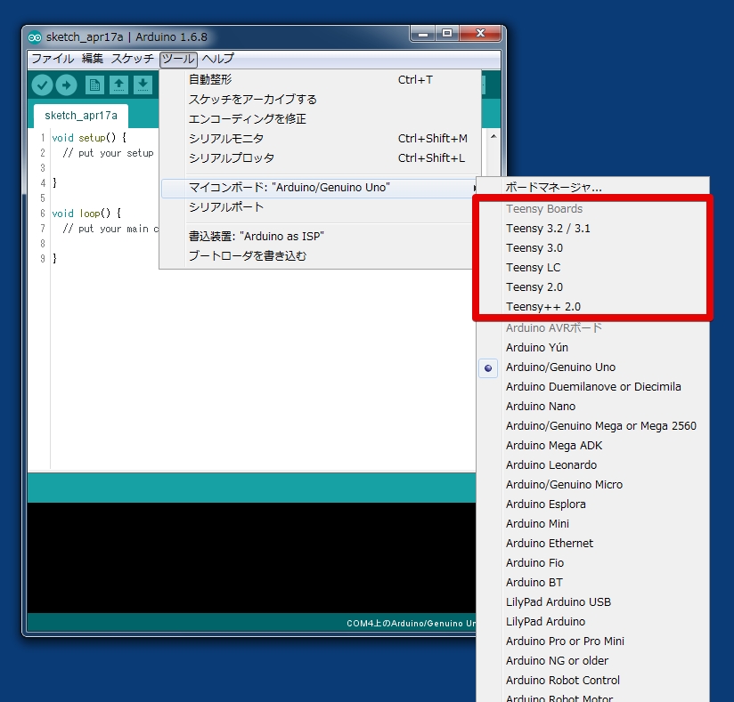
Task: Select Teensy 2.0 board
Action: [592, 287]
